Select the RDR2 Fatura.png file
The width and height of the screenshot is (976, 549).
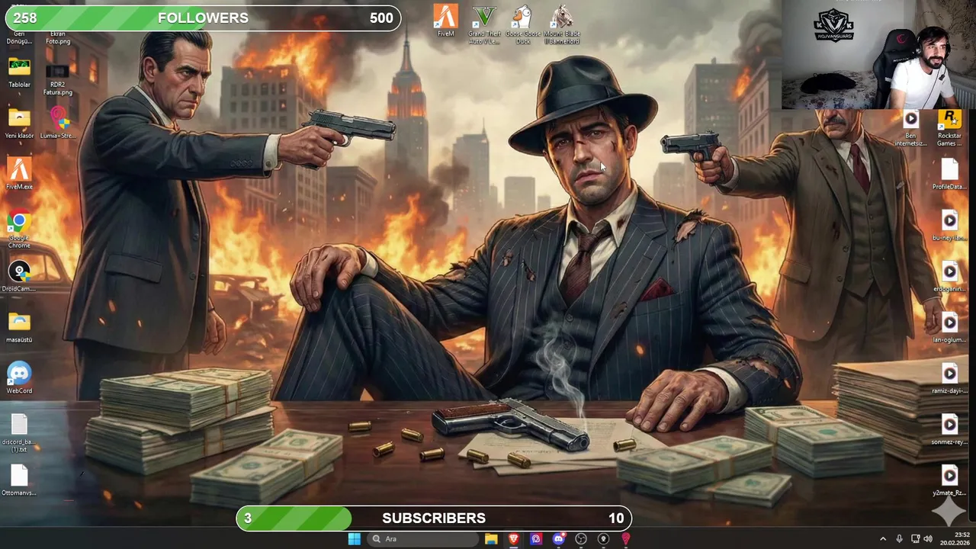pos(58,79)
